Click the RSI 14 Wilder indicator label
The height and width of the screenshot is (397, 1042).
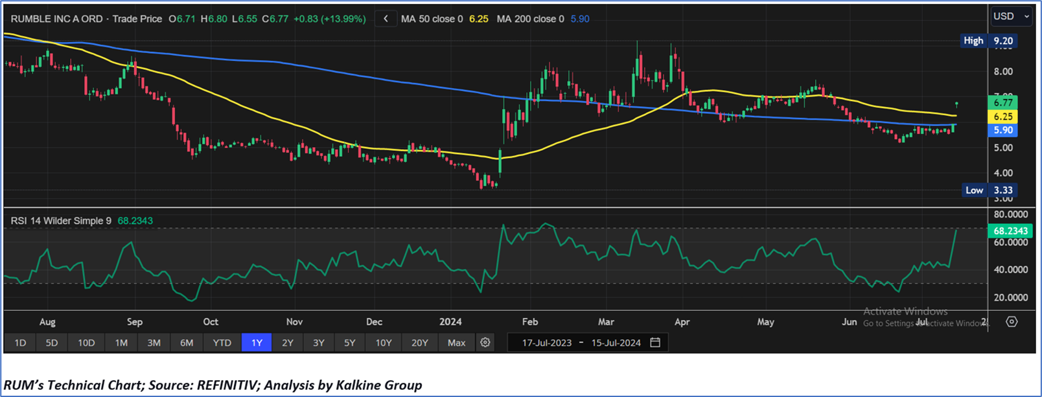point(61,221)
